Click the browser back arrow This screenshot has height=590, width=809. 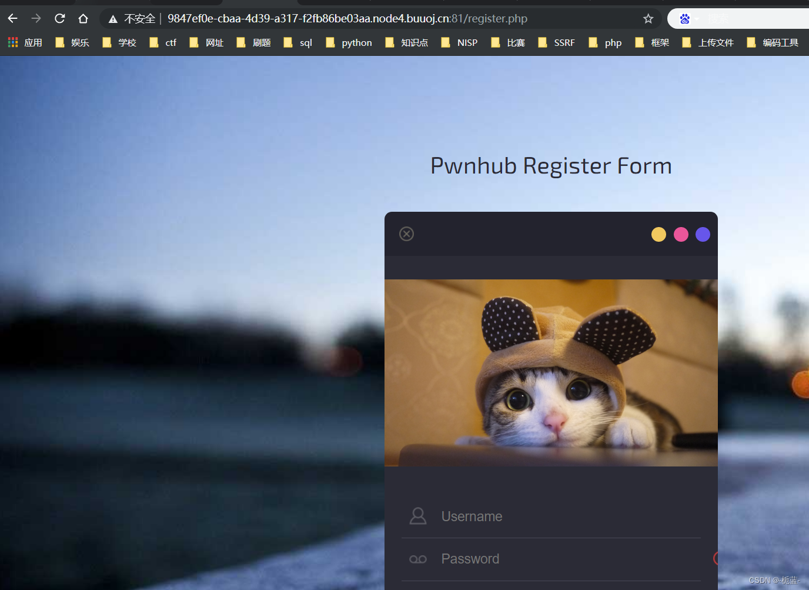pyautogui.click(x=12, y=18)
